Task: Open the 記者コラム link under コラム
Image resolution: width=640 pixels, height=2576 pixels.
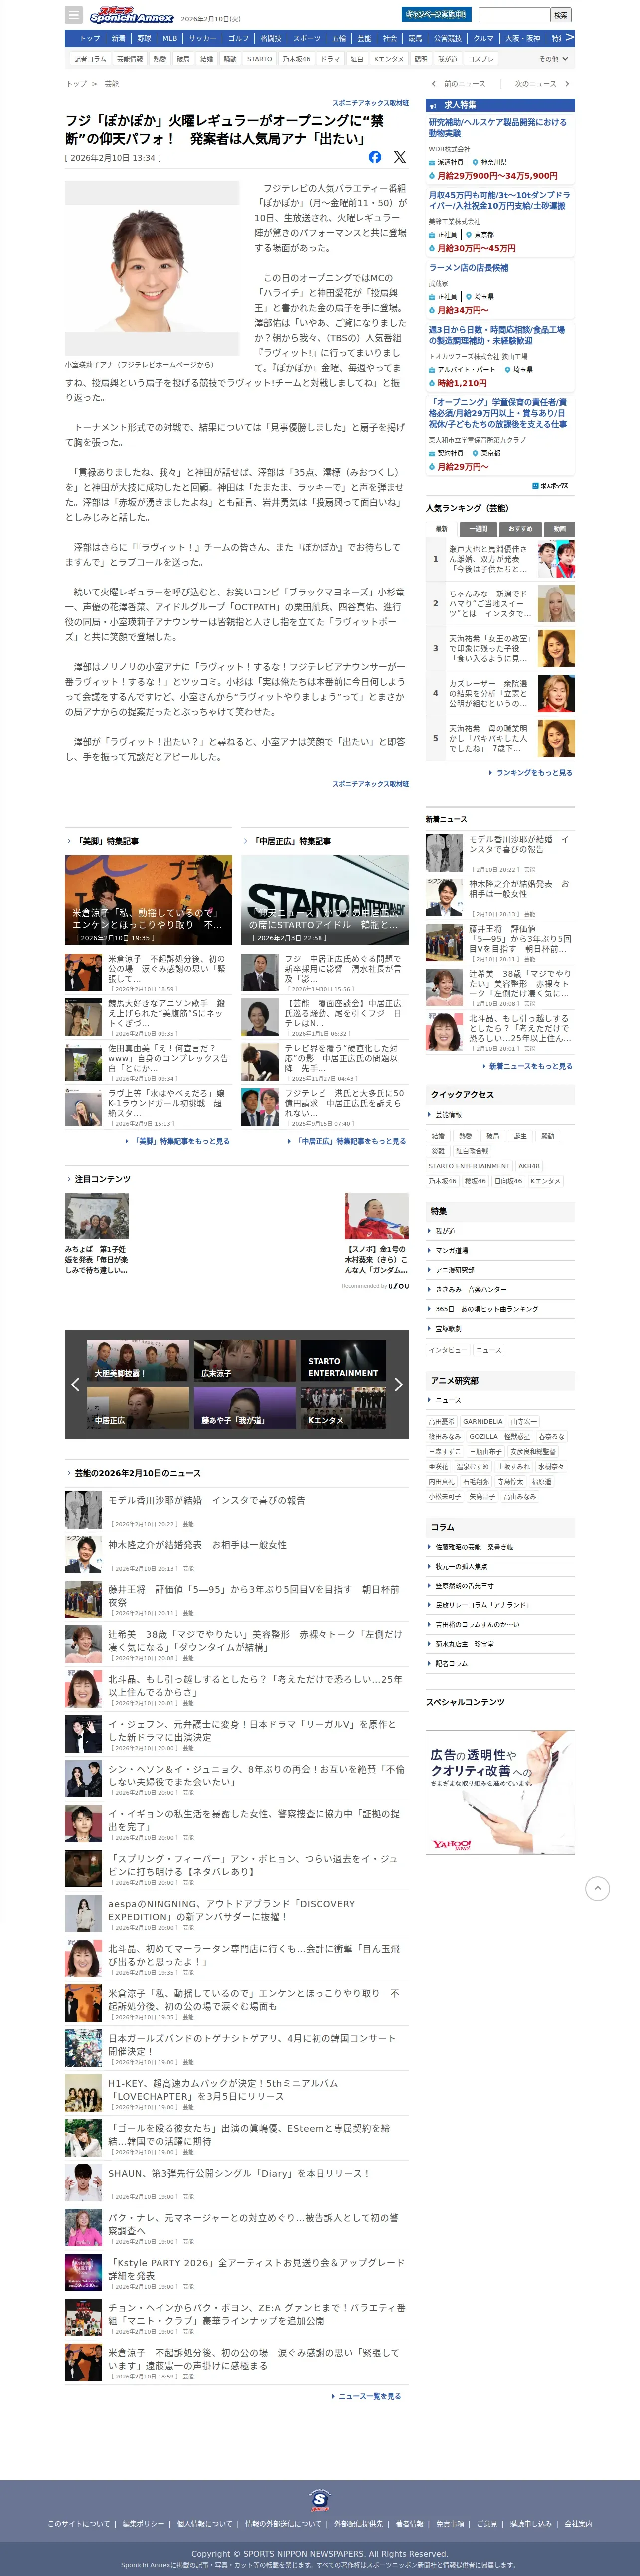Action: tap(451, 1664)
